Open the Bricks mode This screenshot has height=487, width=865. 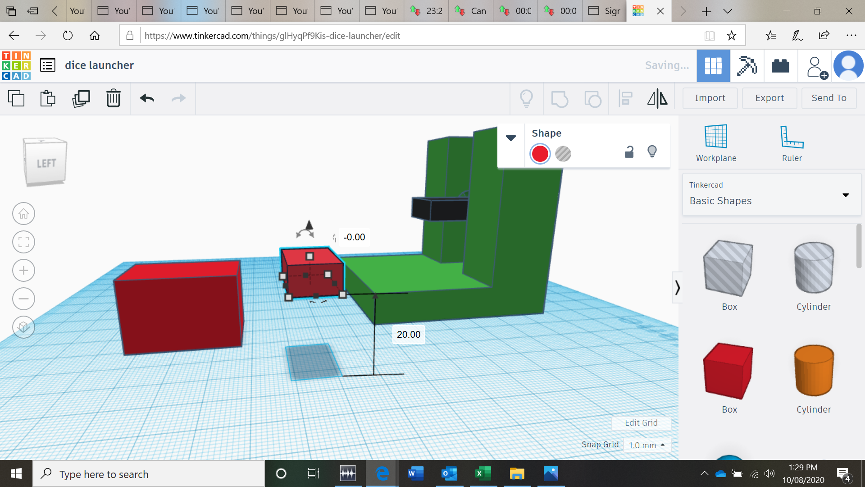click(x=780, y=66)
